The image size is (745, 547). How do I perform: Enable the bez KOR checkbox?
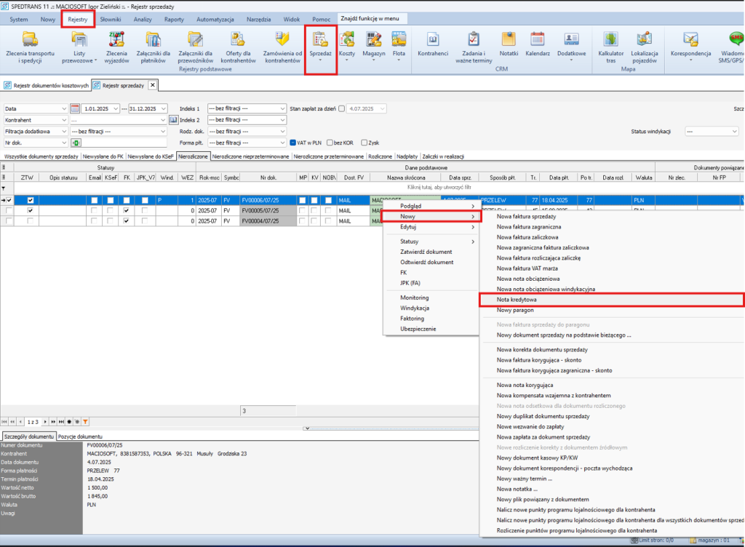tap(329, 143)
